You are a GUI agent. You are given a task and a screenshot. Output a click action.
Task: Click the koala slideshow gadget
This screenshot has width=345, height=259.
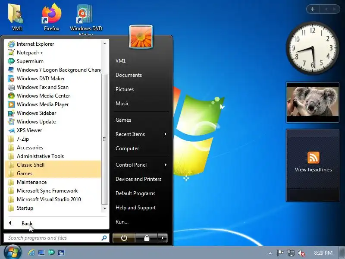(x=313, y=102)
